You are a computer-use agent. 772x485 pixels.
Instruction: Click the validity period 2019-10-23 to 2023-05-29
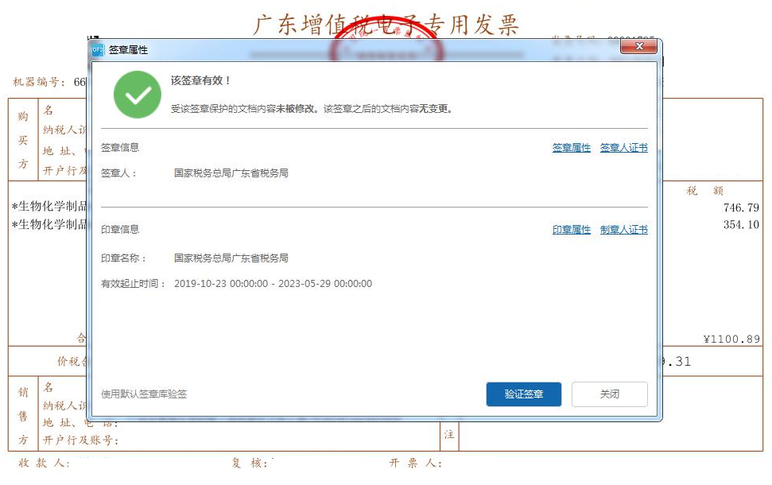pos(273,284)
